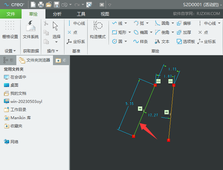
Task: Expand the Circle (圆) dropdown arrow
Action: click(x=126, y=41)
